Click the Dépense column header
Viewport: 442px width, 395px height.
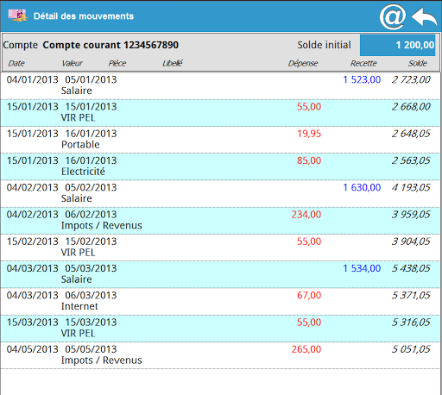click(x=303, y=63)
